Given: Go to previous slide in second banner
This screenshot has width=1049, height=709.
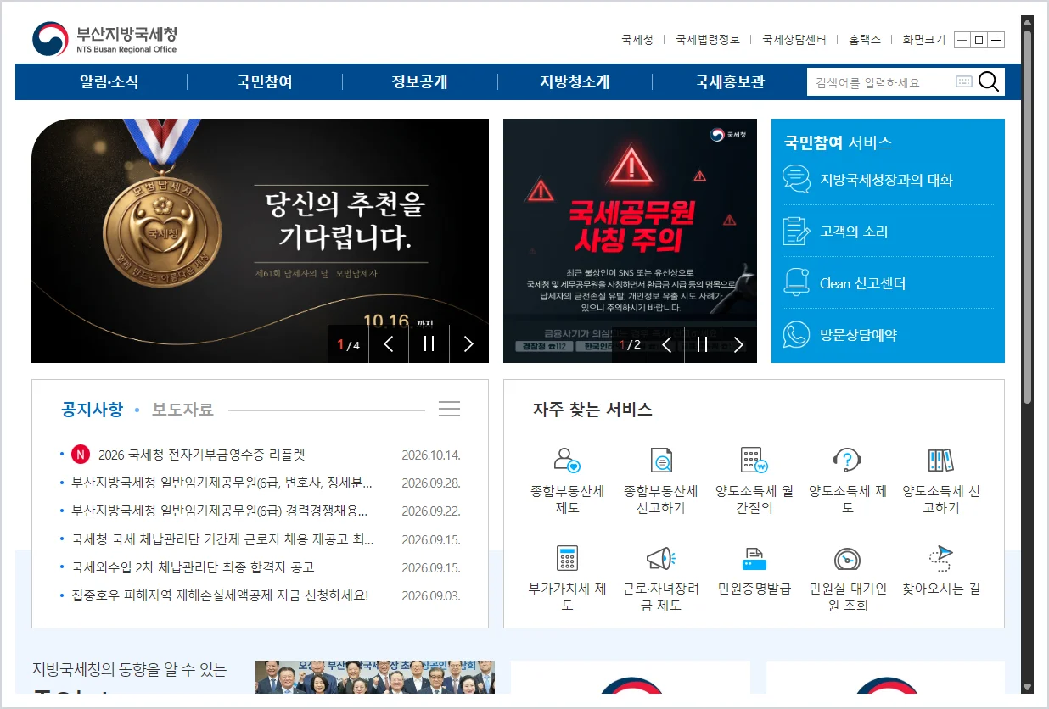Looking at the screenshot, I should pos(667,343).
